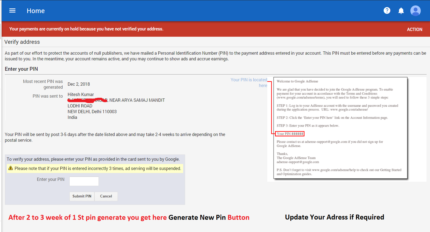Click the Home title in the header
This screenshot has height=232, width=430.
tap(36, 11)
